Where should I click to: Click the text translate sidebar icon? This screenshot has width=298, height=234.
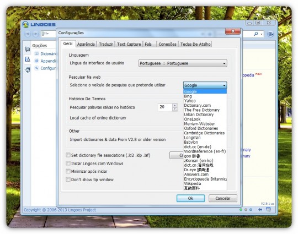pyautogui.click(x=28, y=70)
